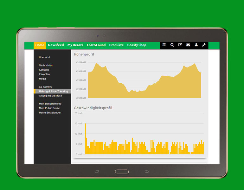Open Media in the sidebar

coord(42,79)
